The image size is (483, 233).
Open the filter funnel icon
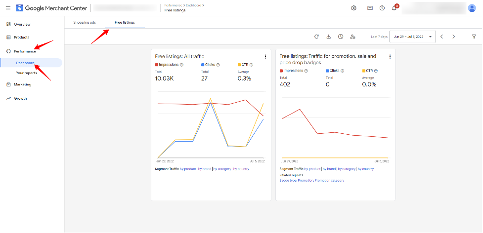tap(474, 37)
